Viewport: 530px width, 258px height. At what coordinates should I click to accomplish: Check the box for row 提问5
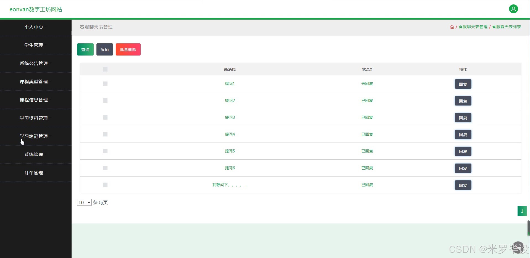tap(105, 151)
